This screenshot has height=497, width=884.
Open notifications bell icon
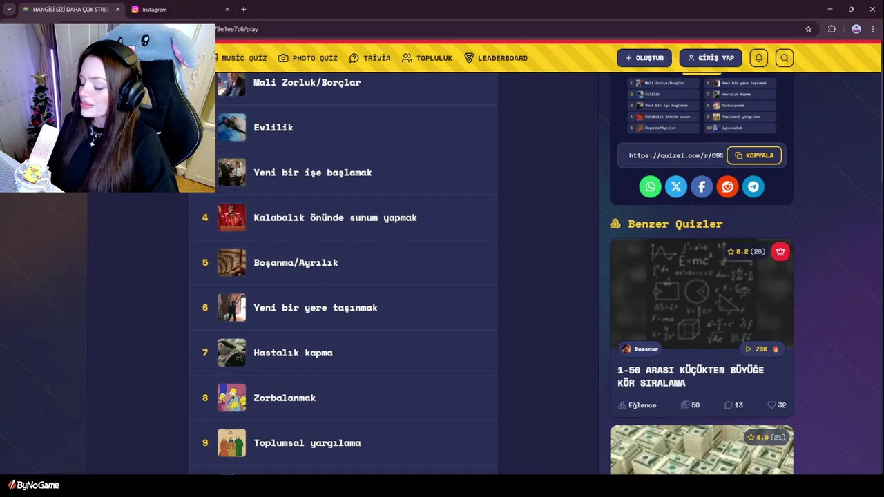point(758,58)
